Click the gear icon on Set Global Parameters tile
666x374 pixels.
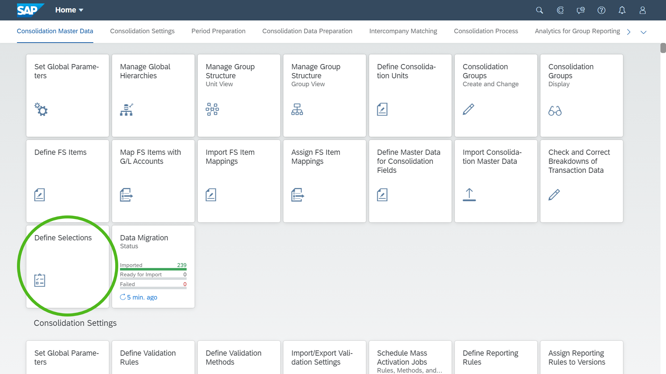pos(41,109)
